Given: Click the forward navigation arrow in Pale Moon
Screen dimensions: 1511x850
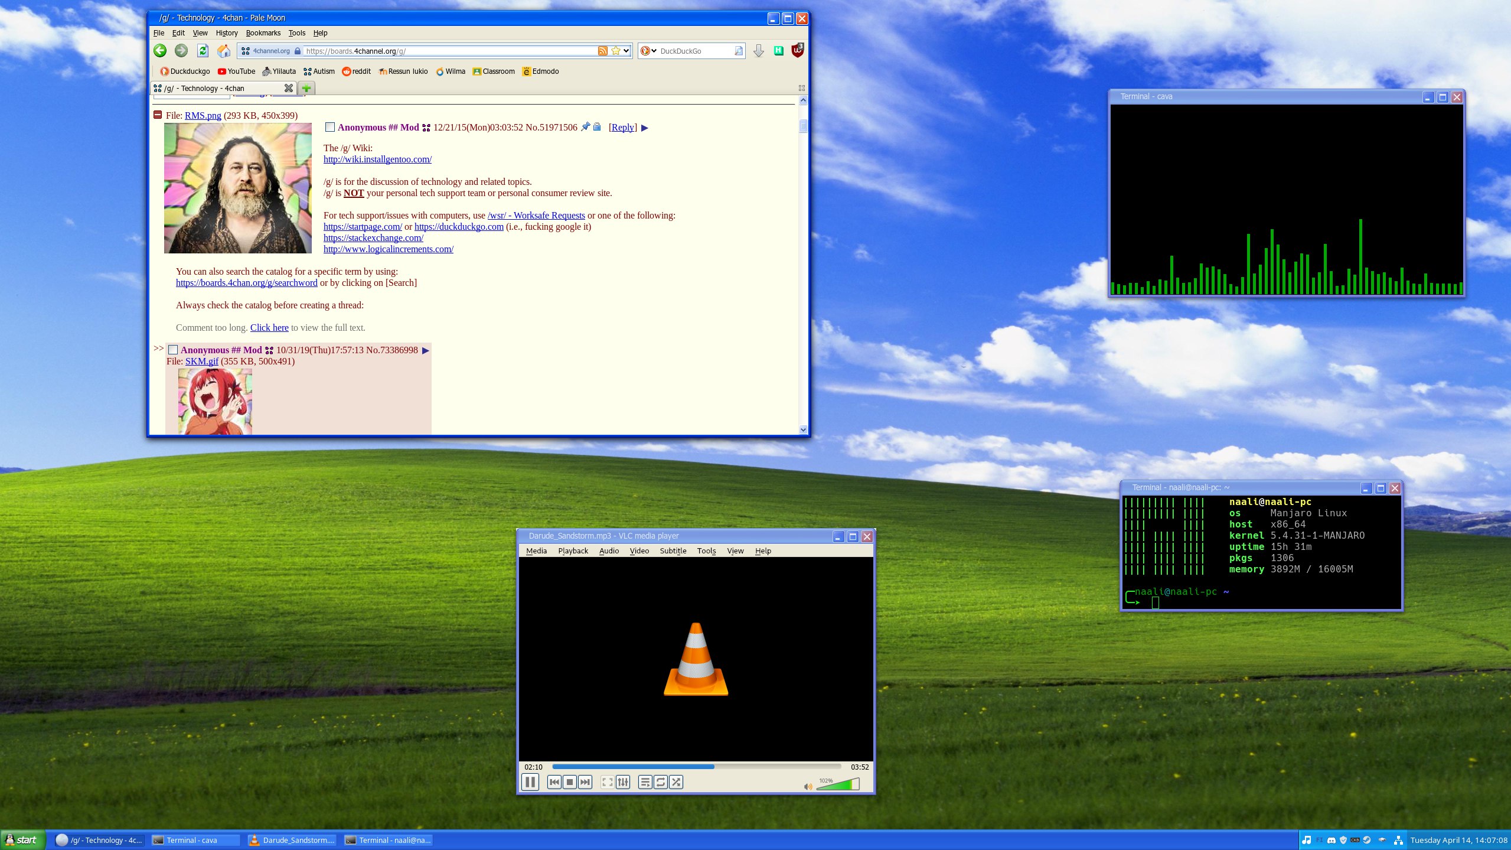Looking at the screenshot, I should 181,51.
